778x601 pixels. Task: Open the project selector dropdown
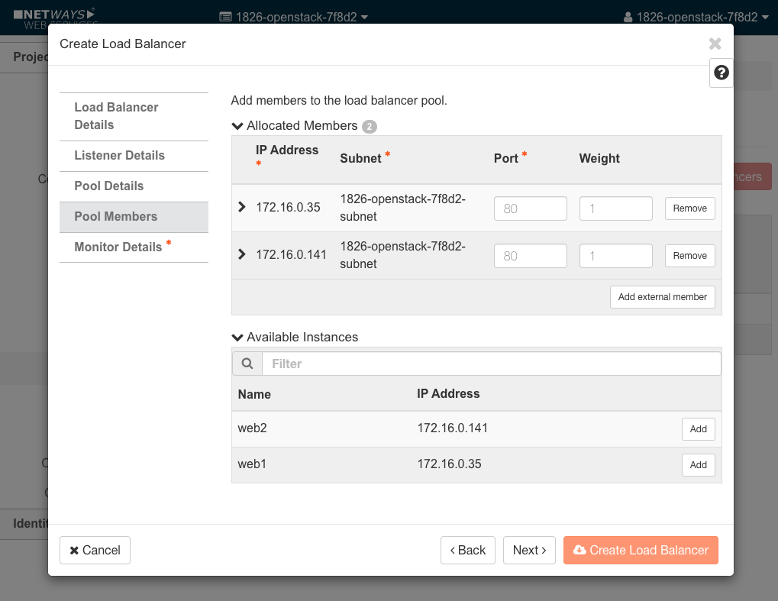(293, 17)
